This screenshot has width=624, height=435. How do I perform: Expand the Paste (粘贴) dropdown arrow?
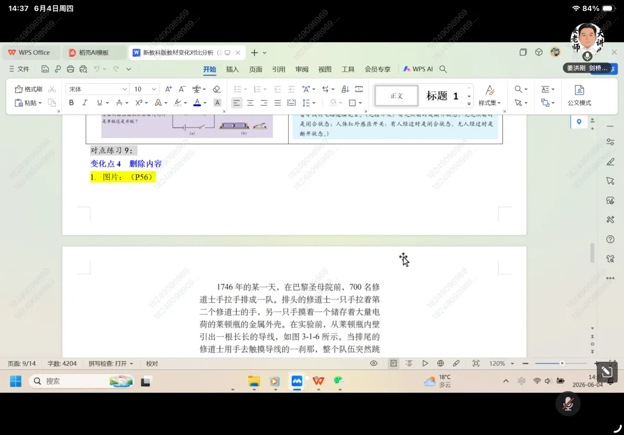[x=40, y=103]
